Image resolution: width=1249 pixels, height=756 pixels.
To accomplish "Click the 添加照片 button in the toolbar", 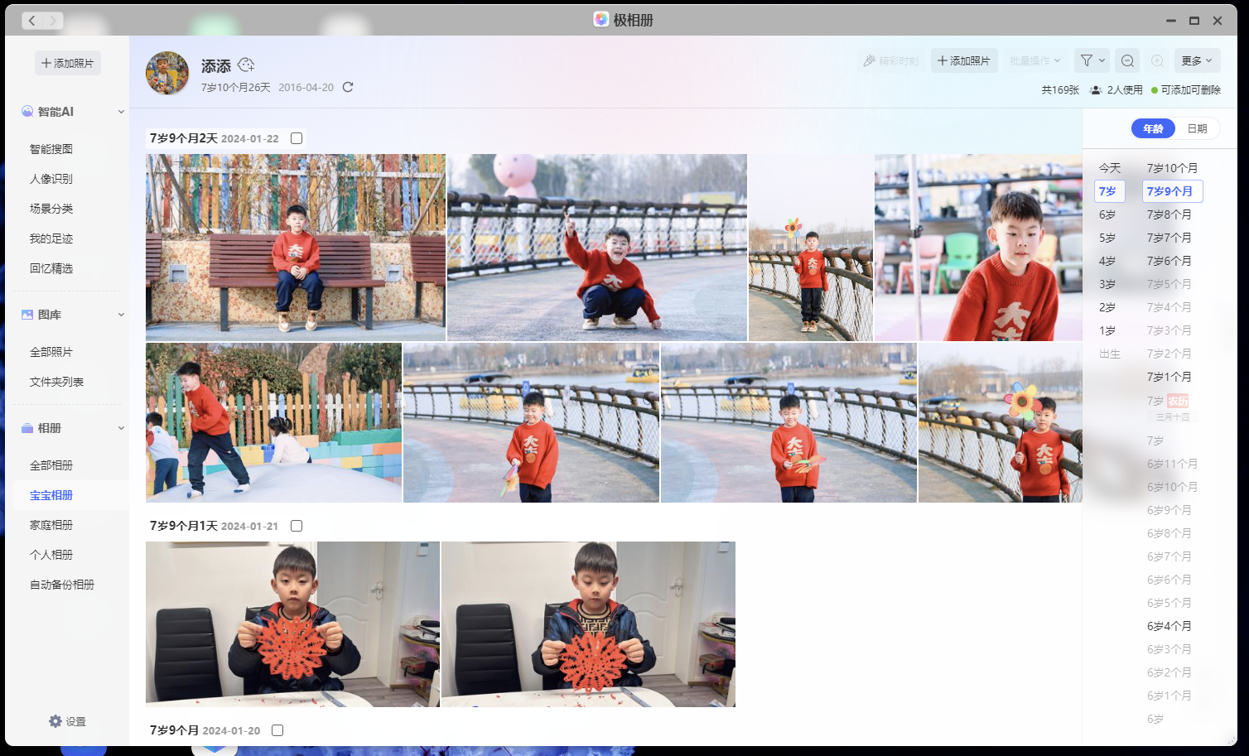I will click(963, 60).
